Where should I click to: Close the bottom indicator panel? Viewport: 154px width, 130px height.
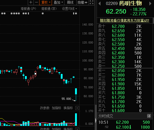[x=77, y=129]
